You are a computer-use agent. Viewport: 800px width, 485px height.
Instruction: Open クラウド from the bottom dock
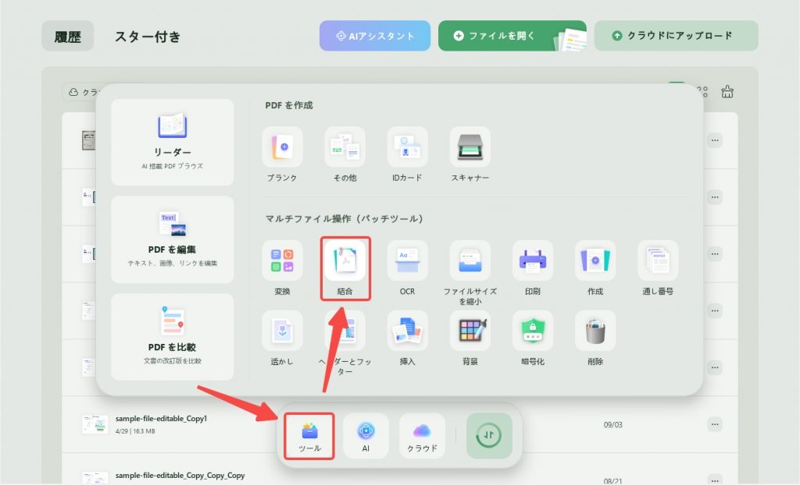(422, 436)
